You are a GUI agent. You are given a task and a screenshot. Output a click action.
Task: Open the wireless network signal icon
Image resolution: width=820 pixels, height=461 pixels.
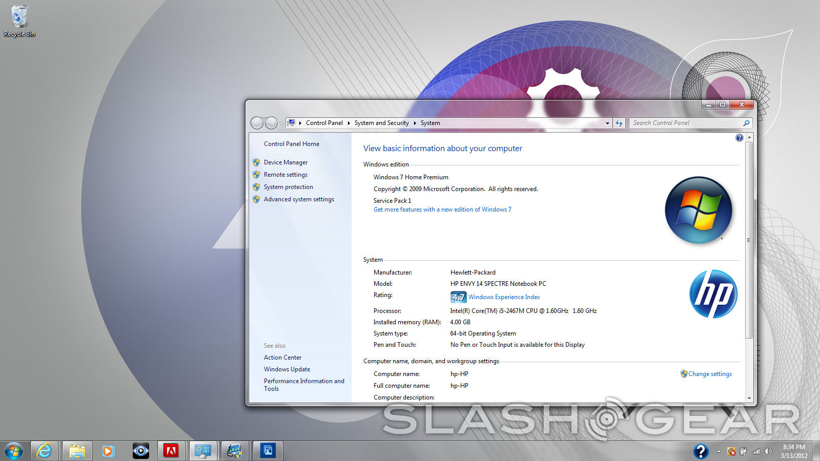756,451
